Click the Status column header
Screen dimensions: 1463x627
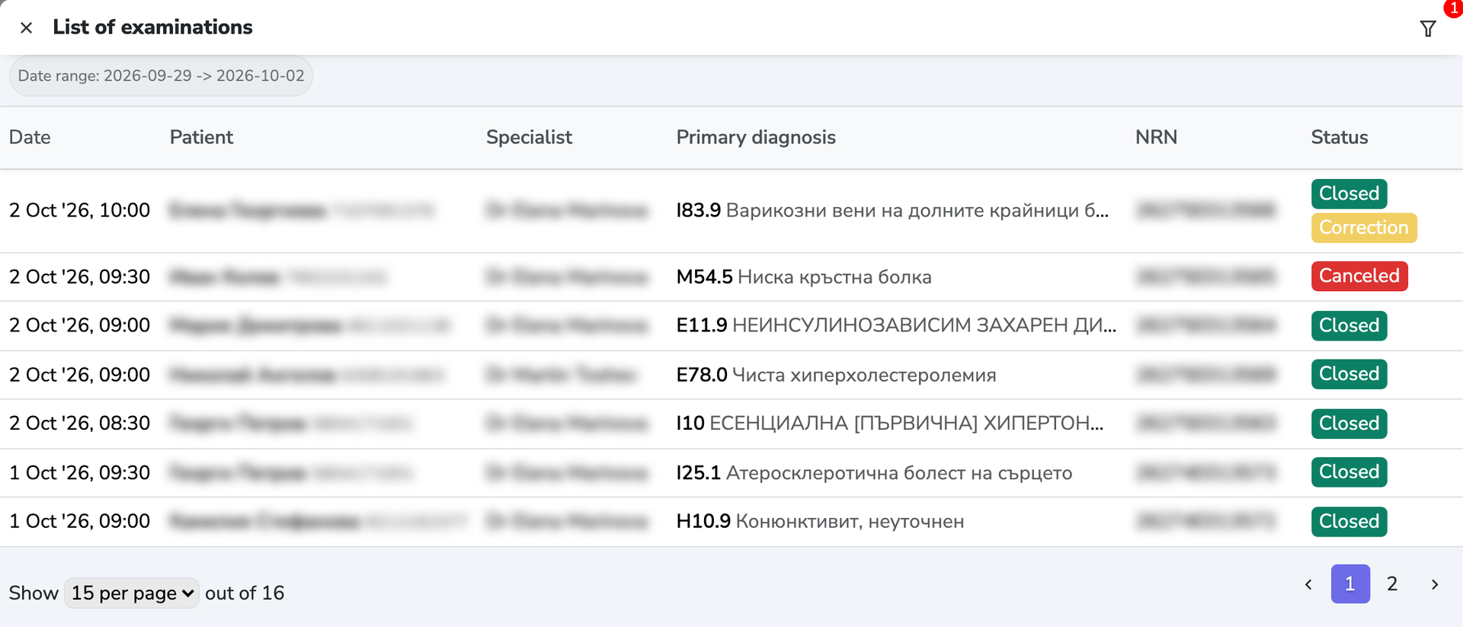tap(1340, 137)
